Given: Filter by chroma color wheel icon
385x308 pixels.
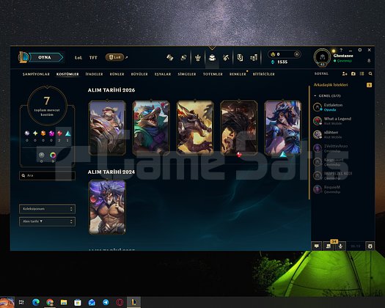Looking at the screenshot, I should pyautogui.click(x=53, y=155).
